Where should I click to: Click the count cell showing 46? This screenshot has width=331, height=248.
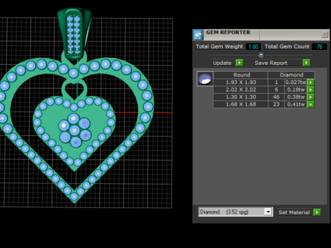tap(277, 97)
